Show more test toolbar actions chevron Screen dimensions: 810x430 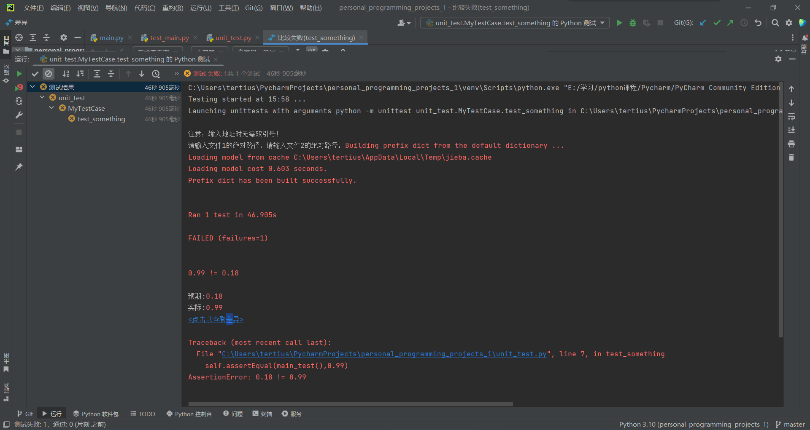click(176, 74)
